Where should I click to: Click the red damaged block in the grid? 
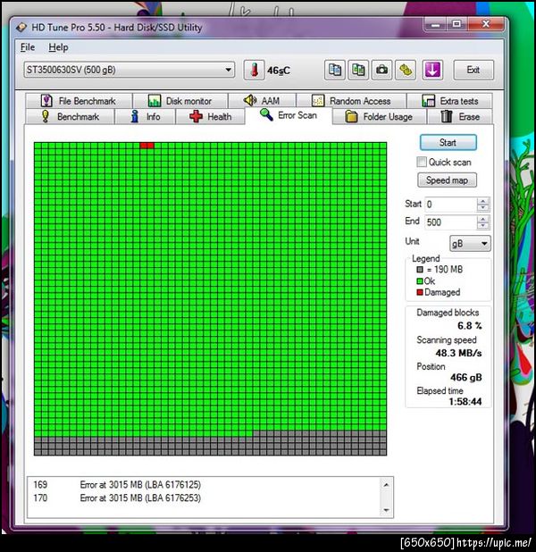147,146
